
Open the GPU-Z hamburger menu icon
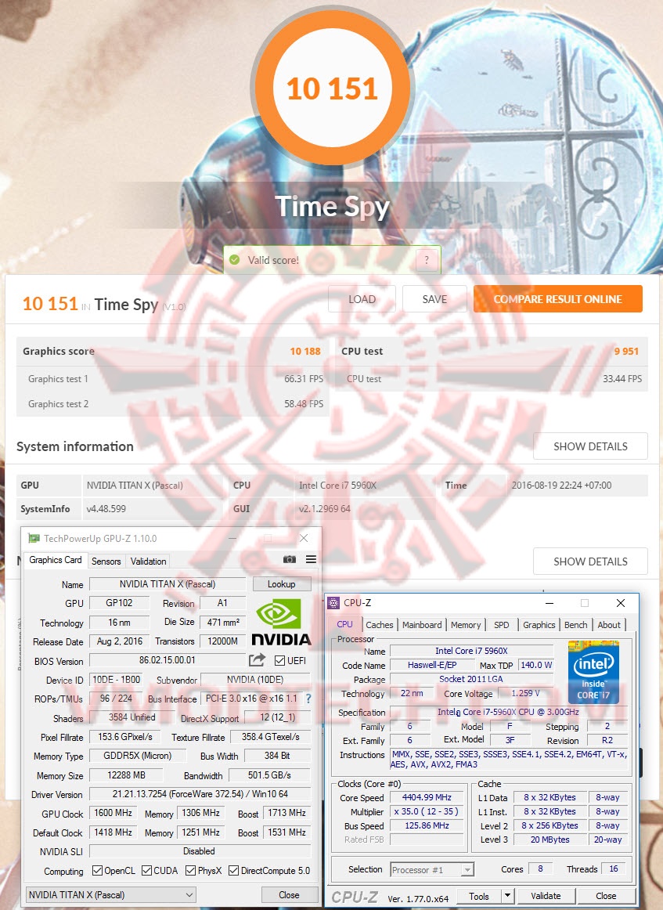[x=311, y=559]
